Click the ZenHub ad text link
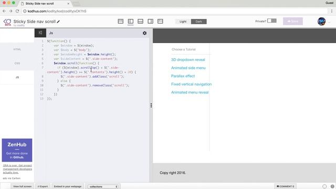336x189 pixels. (17, 169)
